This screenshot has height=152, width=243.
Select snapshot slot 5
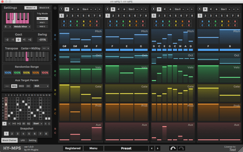30,134
